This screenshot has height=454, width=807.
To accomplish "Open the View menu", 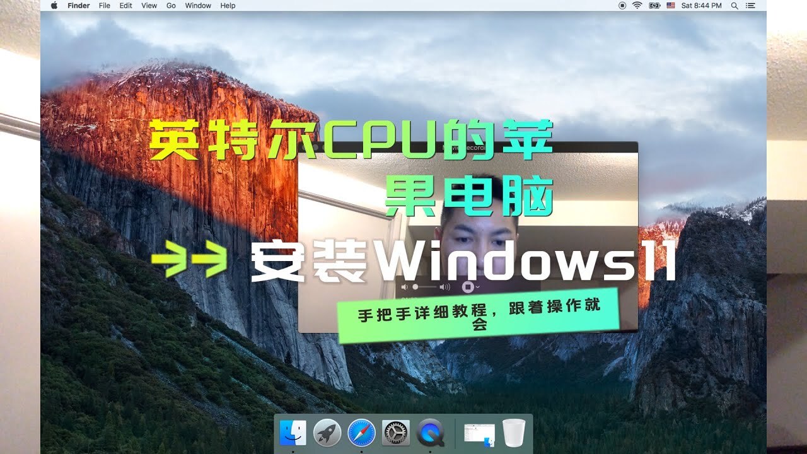I will [149, 6].
